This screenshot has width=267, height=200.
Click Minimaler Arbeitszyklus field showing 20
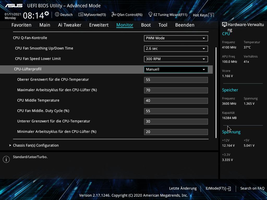point(176,132)
